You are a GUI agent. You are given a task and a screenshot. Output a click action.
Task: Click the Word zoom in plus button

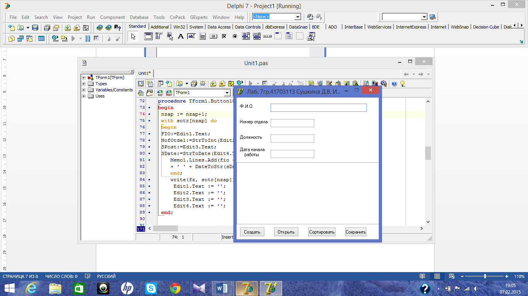tap(507, 276)
